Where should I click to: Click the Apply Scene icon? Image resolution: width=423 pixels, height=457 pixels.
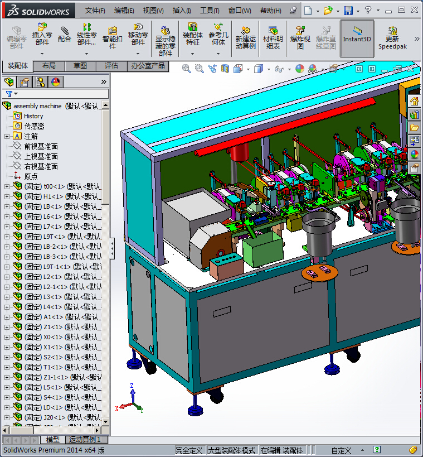(313, 69)
